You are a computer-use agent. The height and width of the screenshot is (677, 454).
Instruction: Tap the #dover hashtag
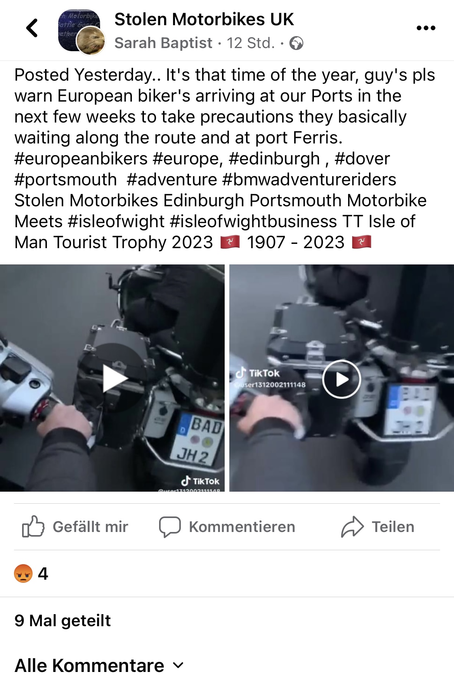(x=362, y=159)
